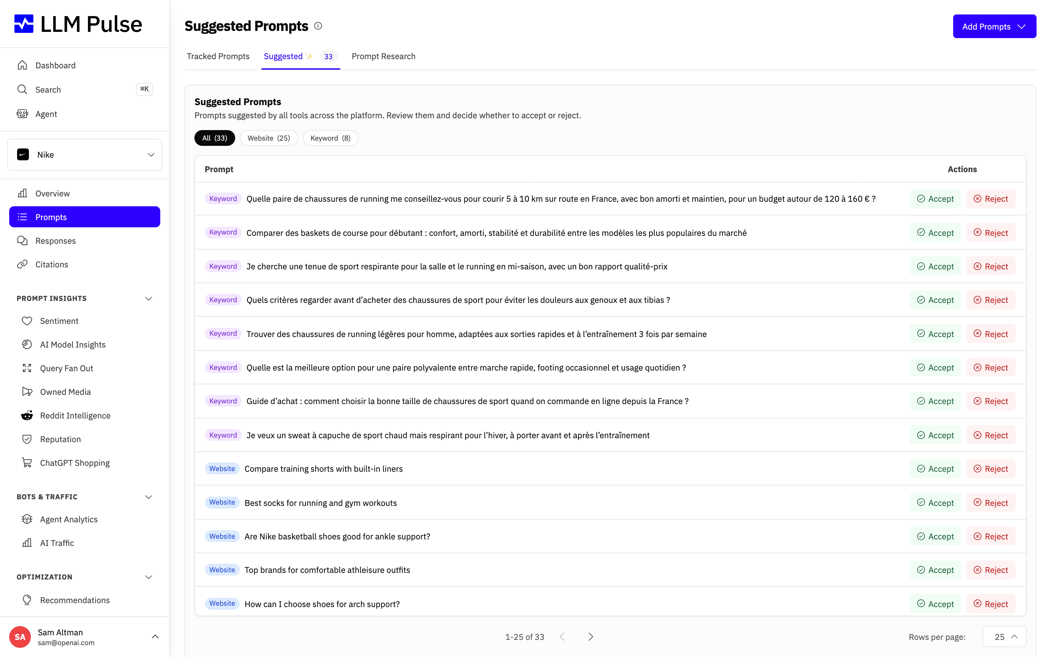
Task: Reject 'Compare training shorts' prompt
Action: coord(991,469)
